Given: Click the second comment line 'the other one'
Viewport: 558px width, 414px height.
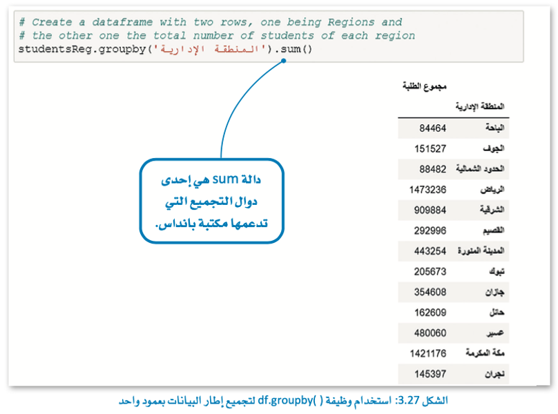Looking at the screenshot, I should (x=217, y=36).
